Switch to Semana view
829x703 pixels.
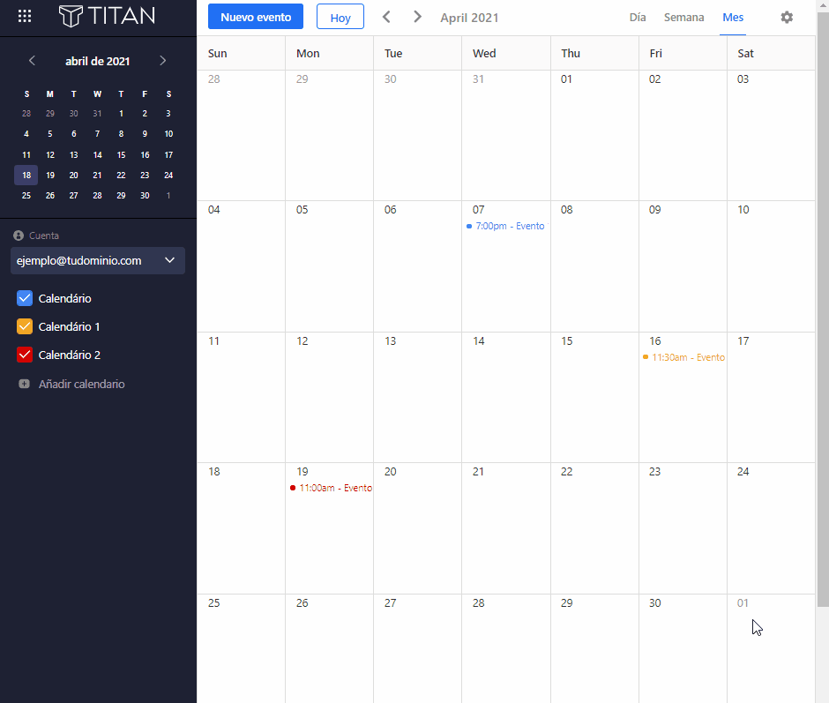[683, 18]
